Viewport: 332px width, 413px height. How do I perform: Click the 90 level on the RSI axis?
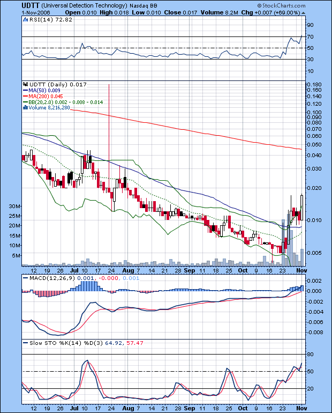pyautogui.click(x=310, y=25)
